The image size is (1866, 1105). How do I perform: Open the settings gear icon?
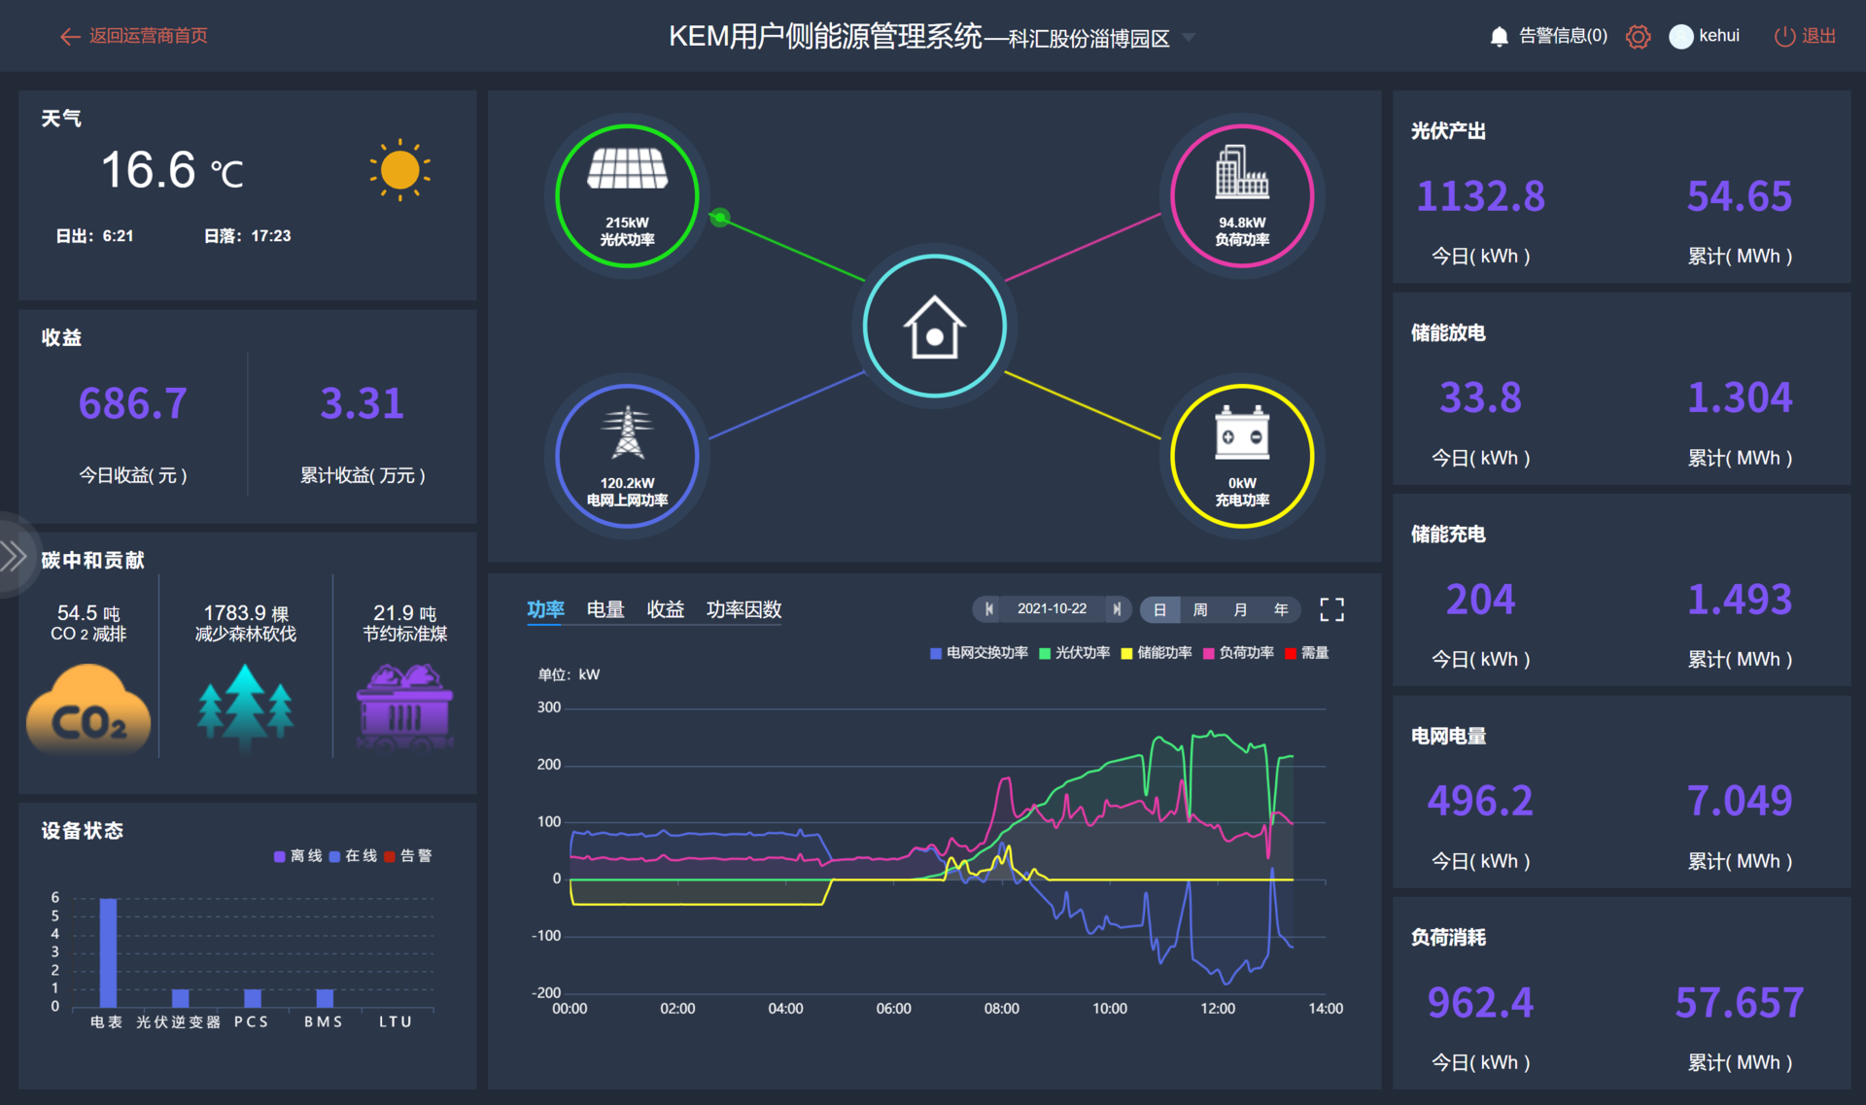click(1639, 36)
